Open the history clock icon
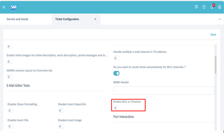This screenshot has width=224, height=133. 204,7
